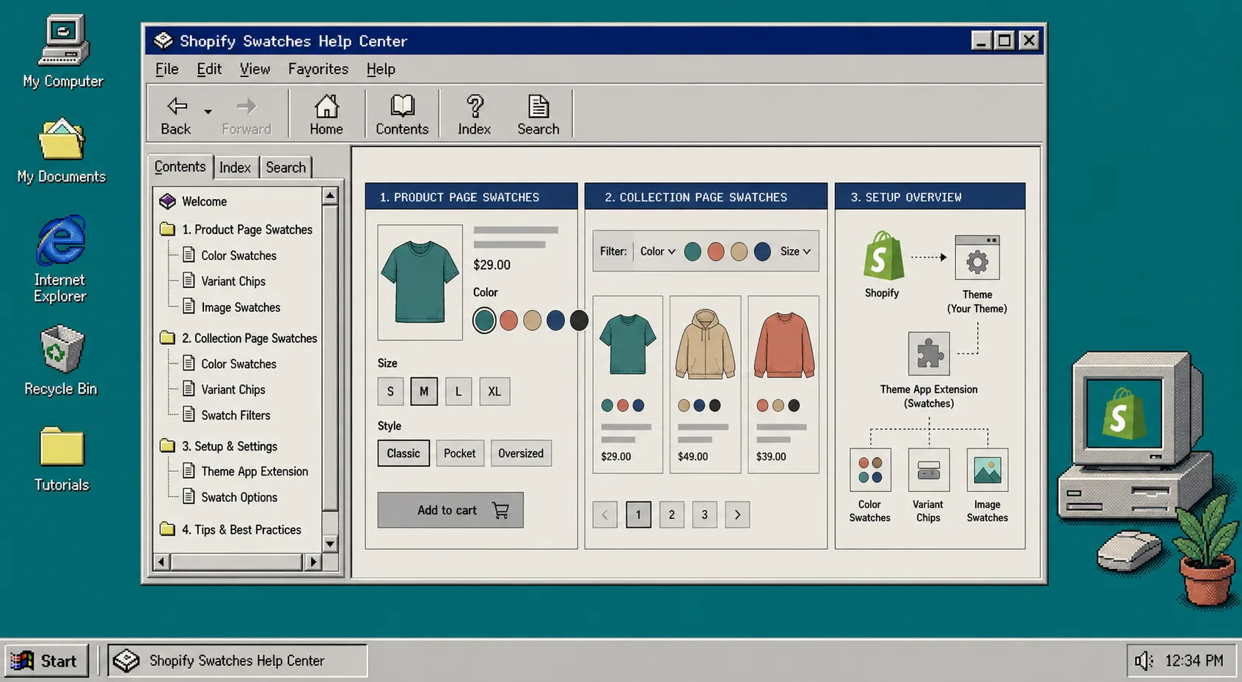Viewport: 1242px width, 682px height.
Task: Click the Search document icon in the toolbar
Action: point(538,106)
